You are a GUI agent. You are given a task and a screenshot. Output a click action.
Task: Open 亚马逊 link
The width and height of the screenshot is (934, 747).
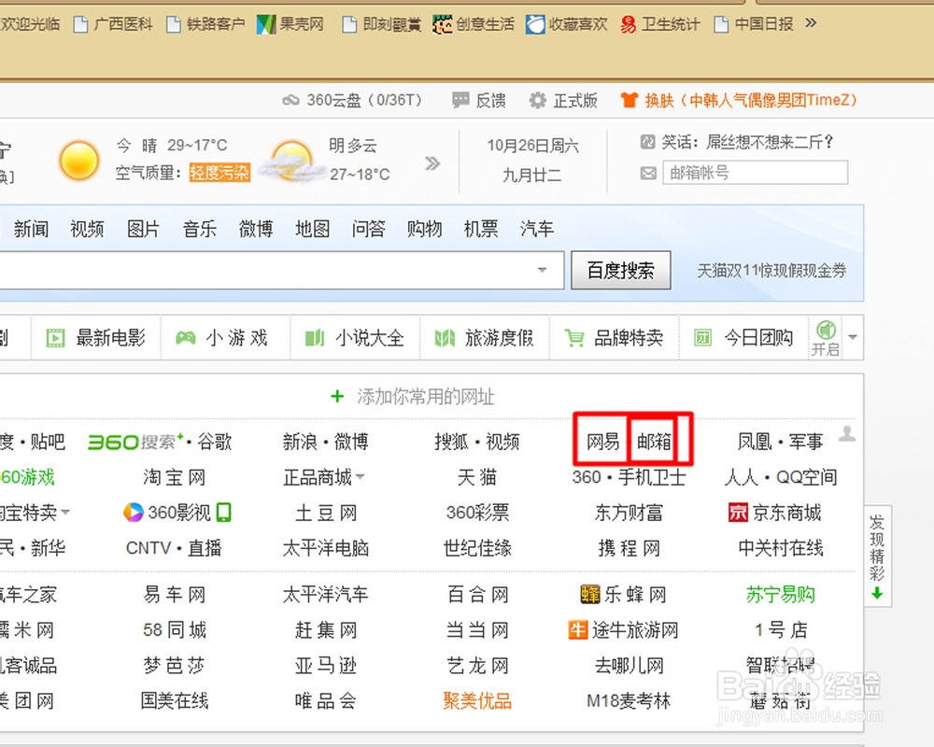click(x=326, y=666)
